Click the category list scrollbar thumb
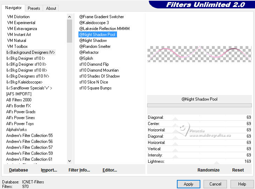The height and width of the screenshot is (189, 255). [x=69, y=31]
